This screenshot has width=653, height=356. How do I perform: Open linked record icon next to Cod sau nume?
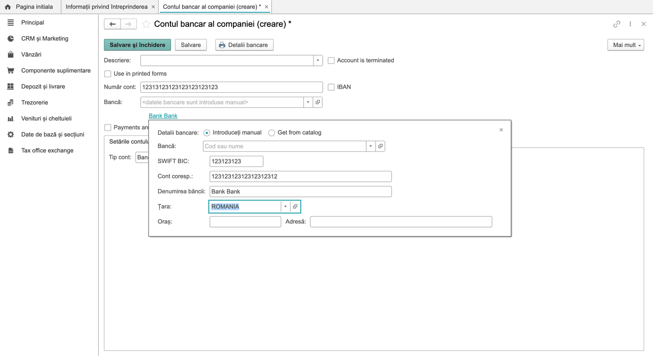(380, 146)
